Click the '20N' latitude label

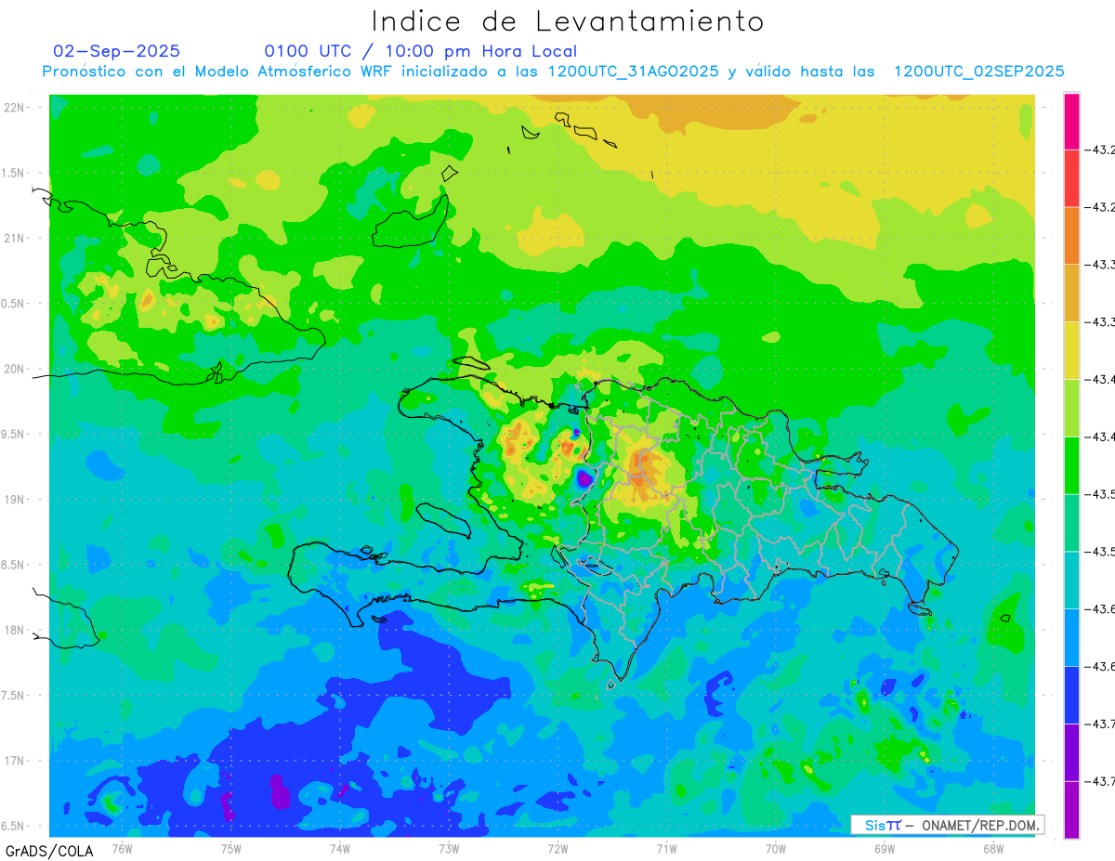(x=15, y=369)
